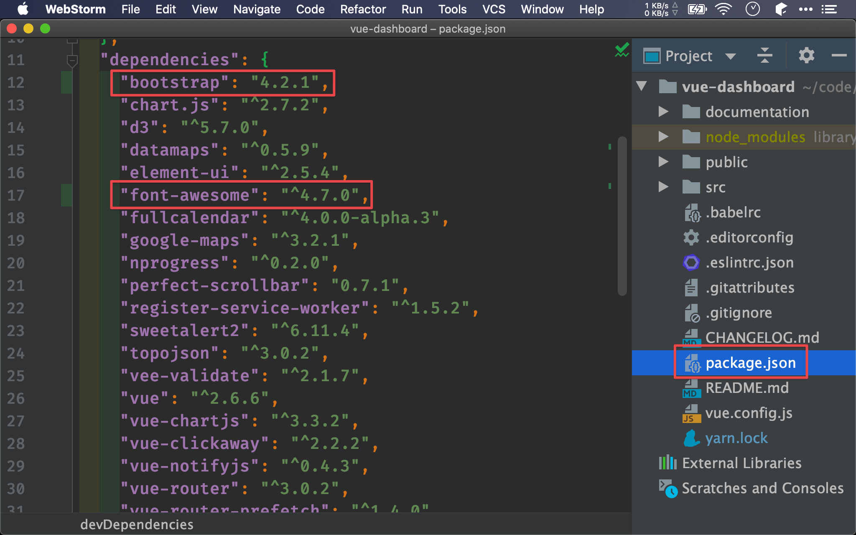Click the devDependencies breadcrumb
The height and width of the screenshot is (535, 856).
point(137,524)
